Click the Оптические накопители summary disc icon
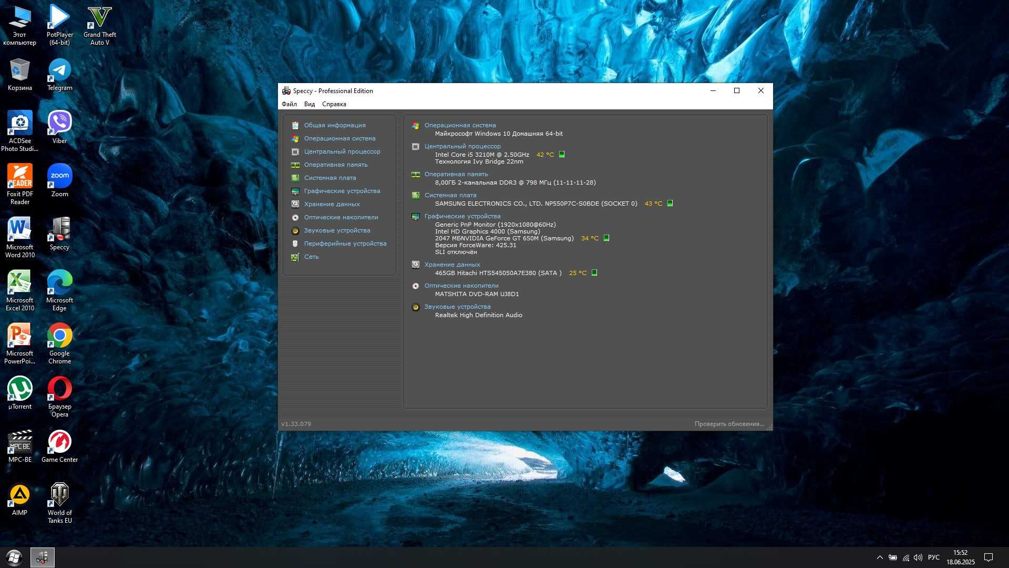The height and width of the screenshot is (568, 1009). point(416,286)
